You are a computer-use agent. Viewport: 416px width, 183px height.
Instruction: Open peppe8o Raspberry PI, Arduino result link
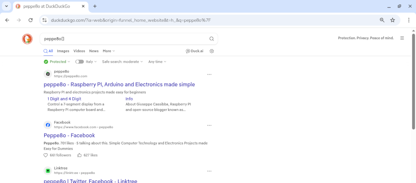click(x=120, y=85)
